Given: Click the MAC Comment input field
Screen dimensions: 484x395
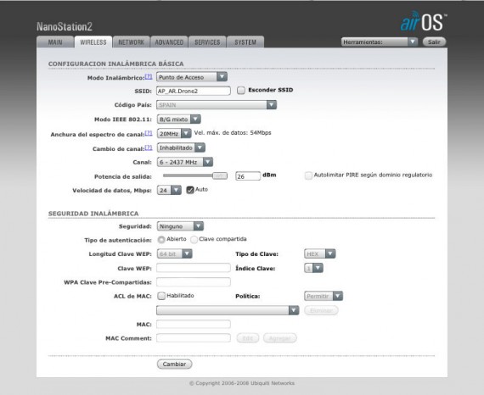Looking at the screenshot, I should [x=194, y=338].
